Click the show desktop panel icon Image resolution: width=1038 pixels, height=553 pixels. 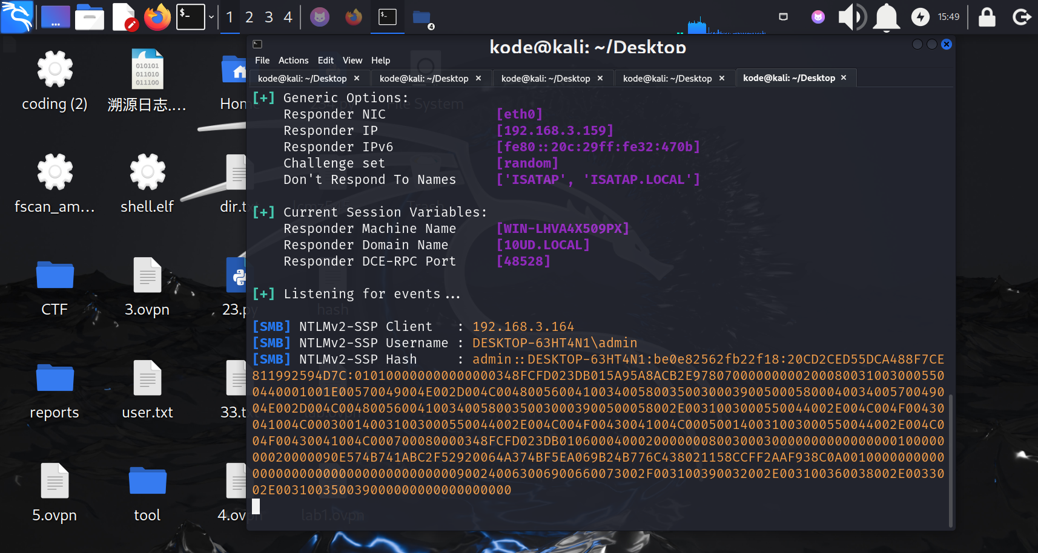click(x=56, y=17)
